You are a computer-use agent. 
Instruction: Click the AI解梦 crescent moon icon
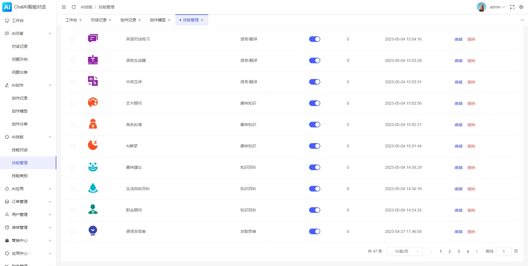[93, 145]
